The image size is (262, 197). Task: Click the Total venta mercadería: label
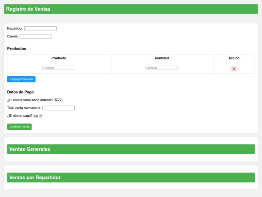pyautogui.click(x=24, y=108)
